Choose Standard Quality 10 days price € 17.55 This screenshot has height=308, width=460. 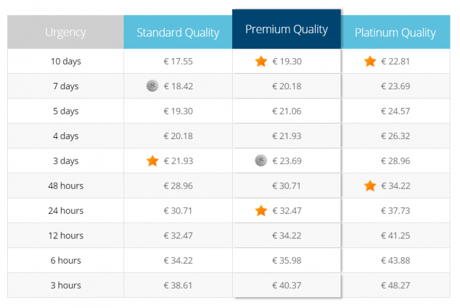coord(178,61)
